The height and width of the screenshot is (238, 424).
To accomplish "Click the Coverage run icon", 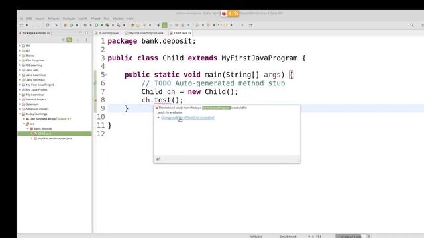I will click(x=107, y=25).
